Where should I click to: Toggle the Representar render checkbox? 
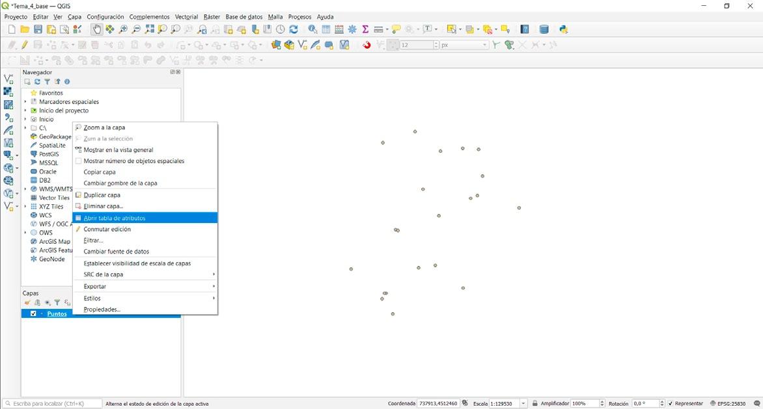671,404
